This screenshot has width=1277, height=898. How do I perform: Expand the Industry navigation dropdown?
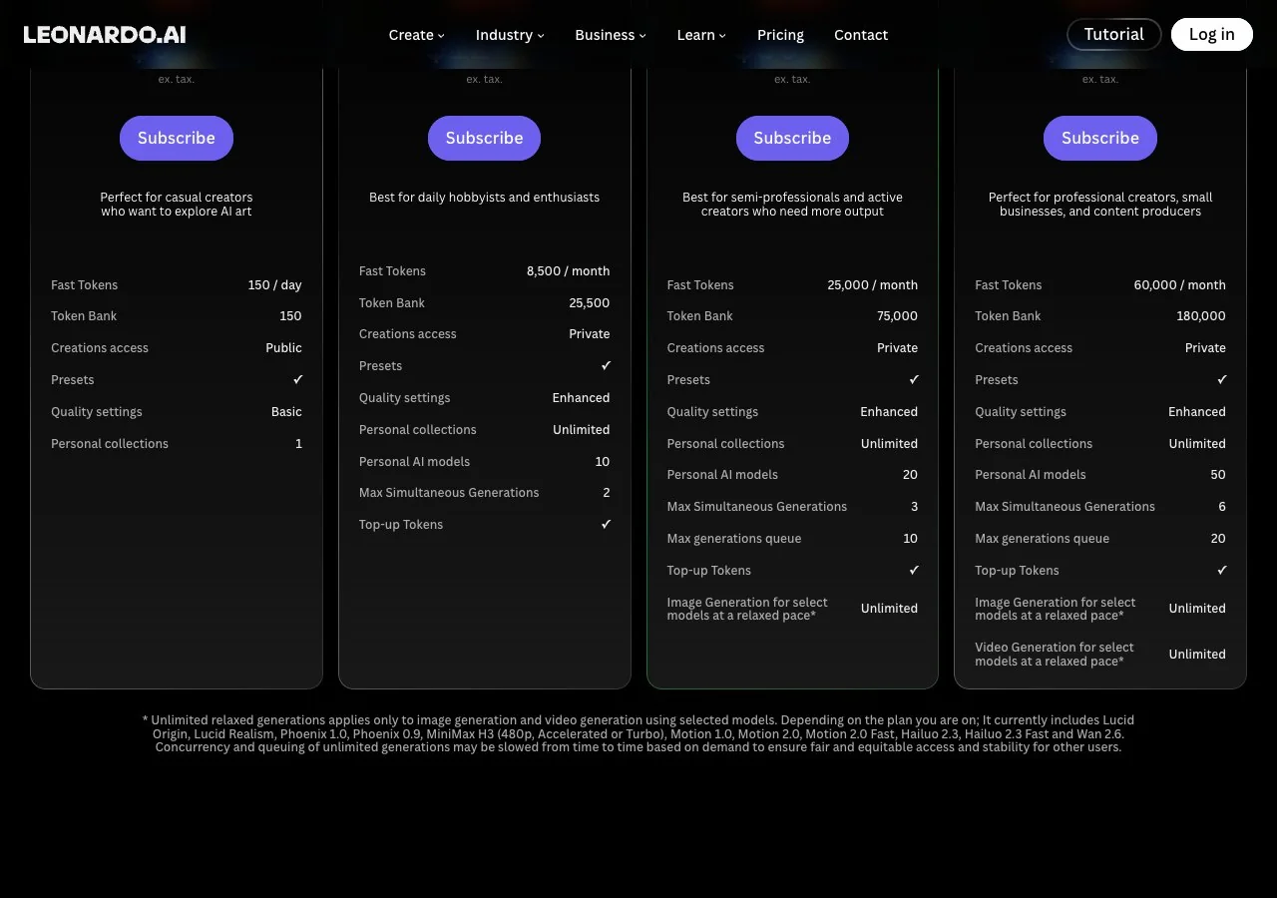[x=510, y=35]
